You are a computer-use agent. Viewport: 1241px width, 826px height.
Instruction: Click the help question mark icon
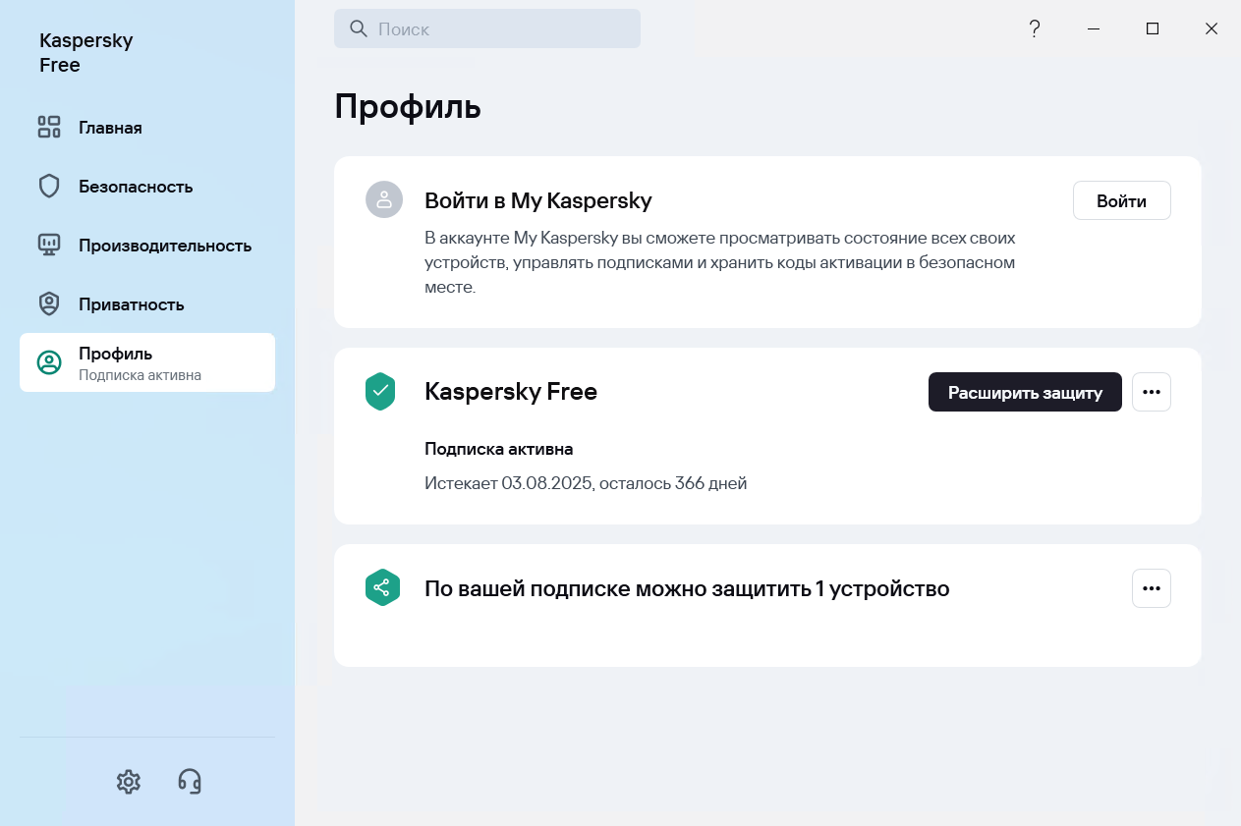1035,29
